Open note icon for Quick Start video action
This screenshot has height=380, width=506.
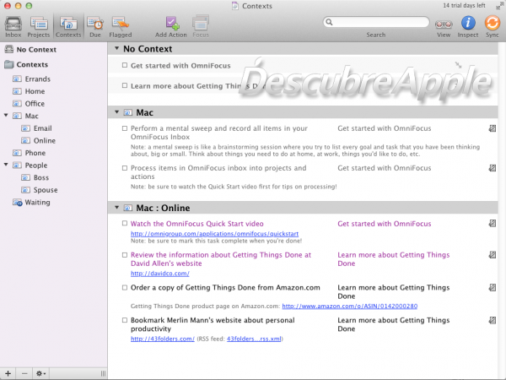tap(493, 223)
